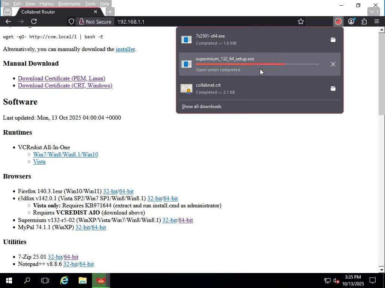Follow the installer link

coord(125,49)
